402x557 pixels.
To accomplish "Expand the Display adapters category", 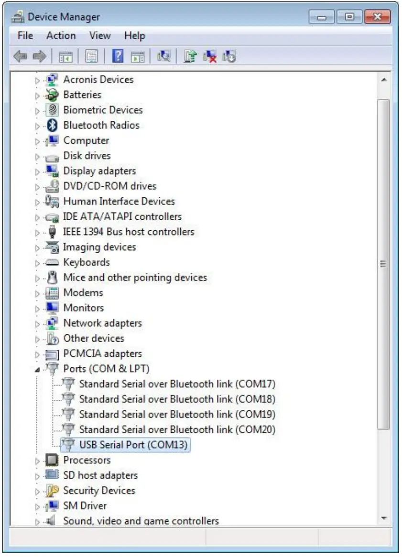I will pyautogui.click(x=38, y=171).
